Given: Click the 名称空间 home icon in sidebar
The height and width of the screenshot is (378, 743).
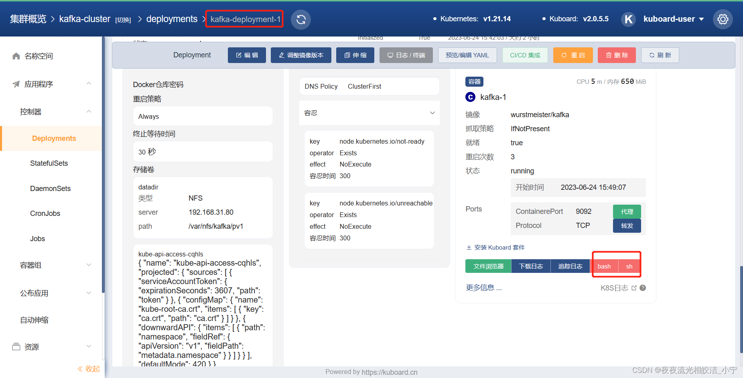Looking at the screenshot, I should 16,56.
